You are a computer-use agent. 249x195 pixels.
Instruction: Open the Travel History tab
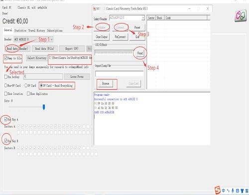[x=36, y=30]
